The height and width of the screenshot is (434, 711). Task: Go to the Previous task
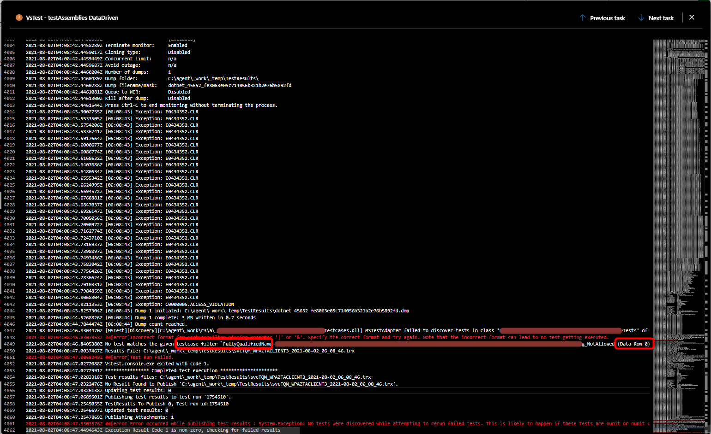coord(602,18)
